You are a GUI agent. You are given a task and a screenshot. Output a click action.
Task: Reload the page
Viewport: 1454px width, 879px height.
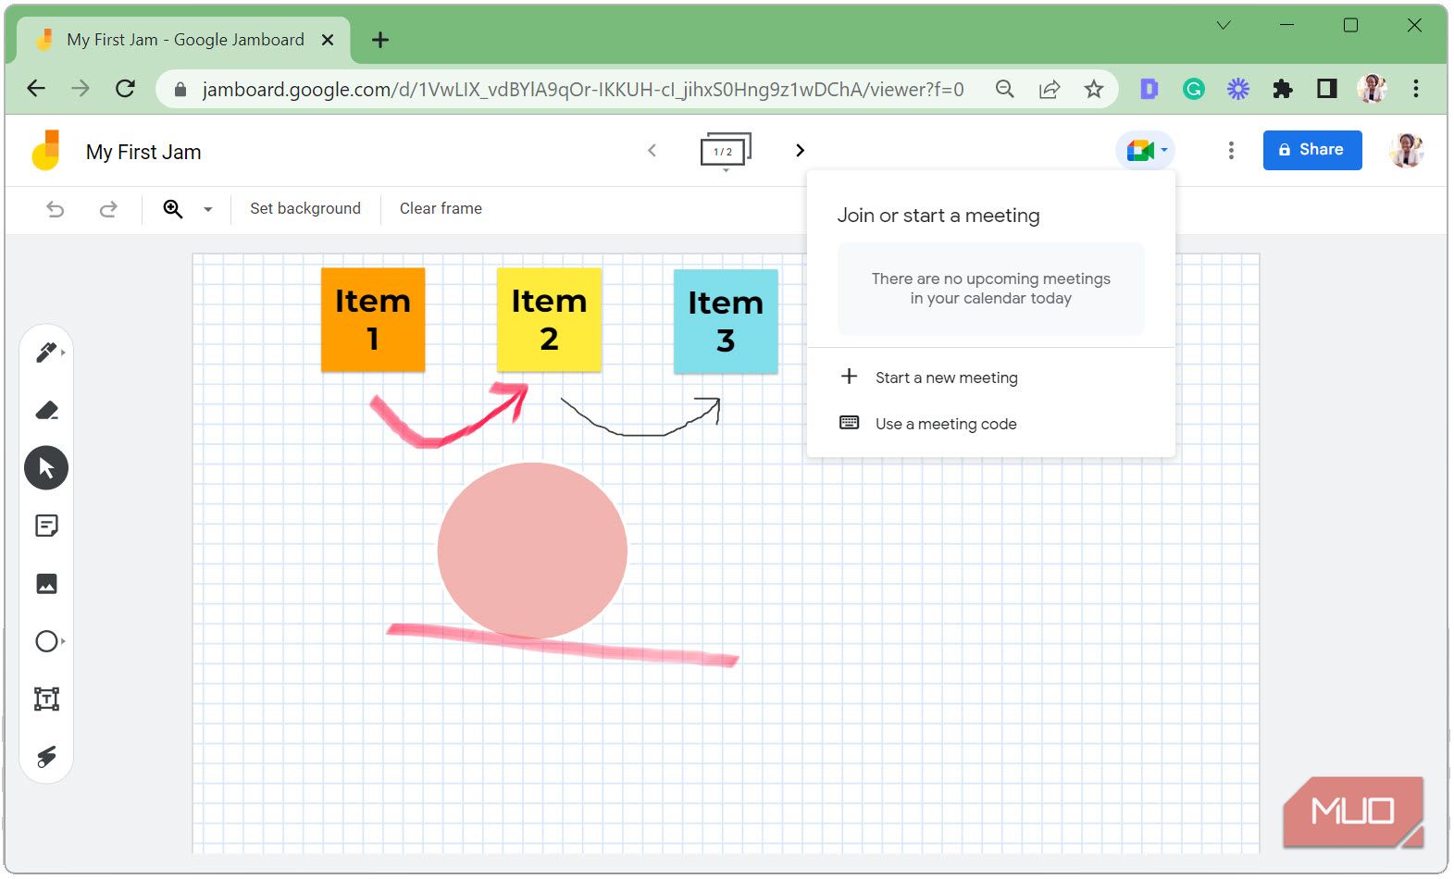click(x=125, y=89)
